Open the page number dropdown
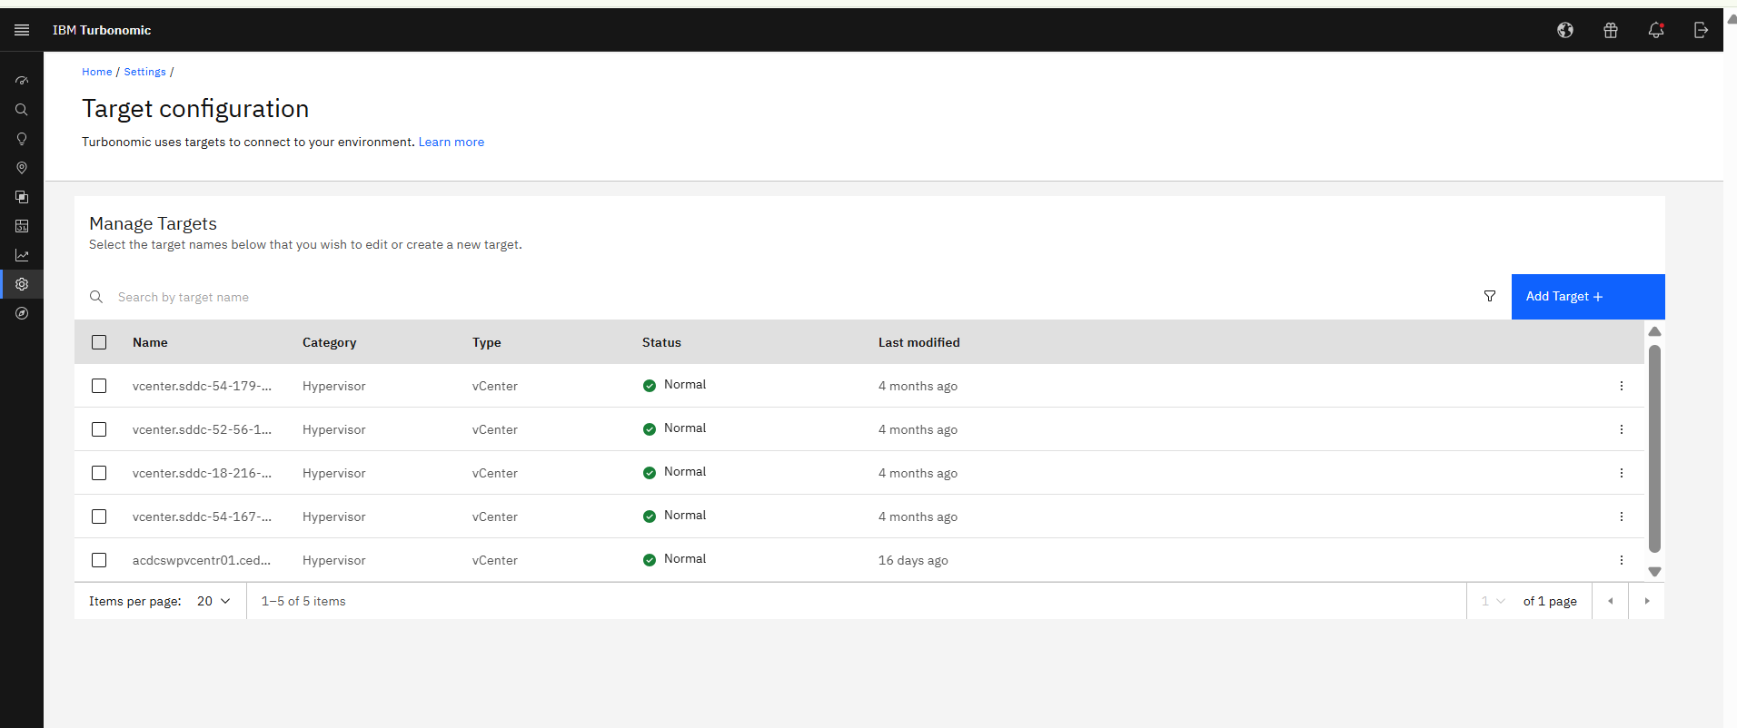Image resolution: width=1737 pixels, height=728 pixels. pyautogui.click(x=1493, y=601)
